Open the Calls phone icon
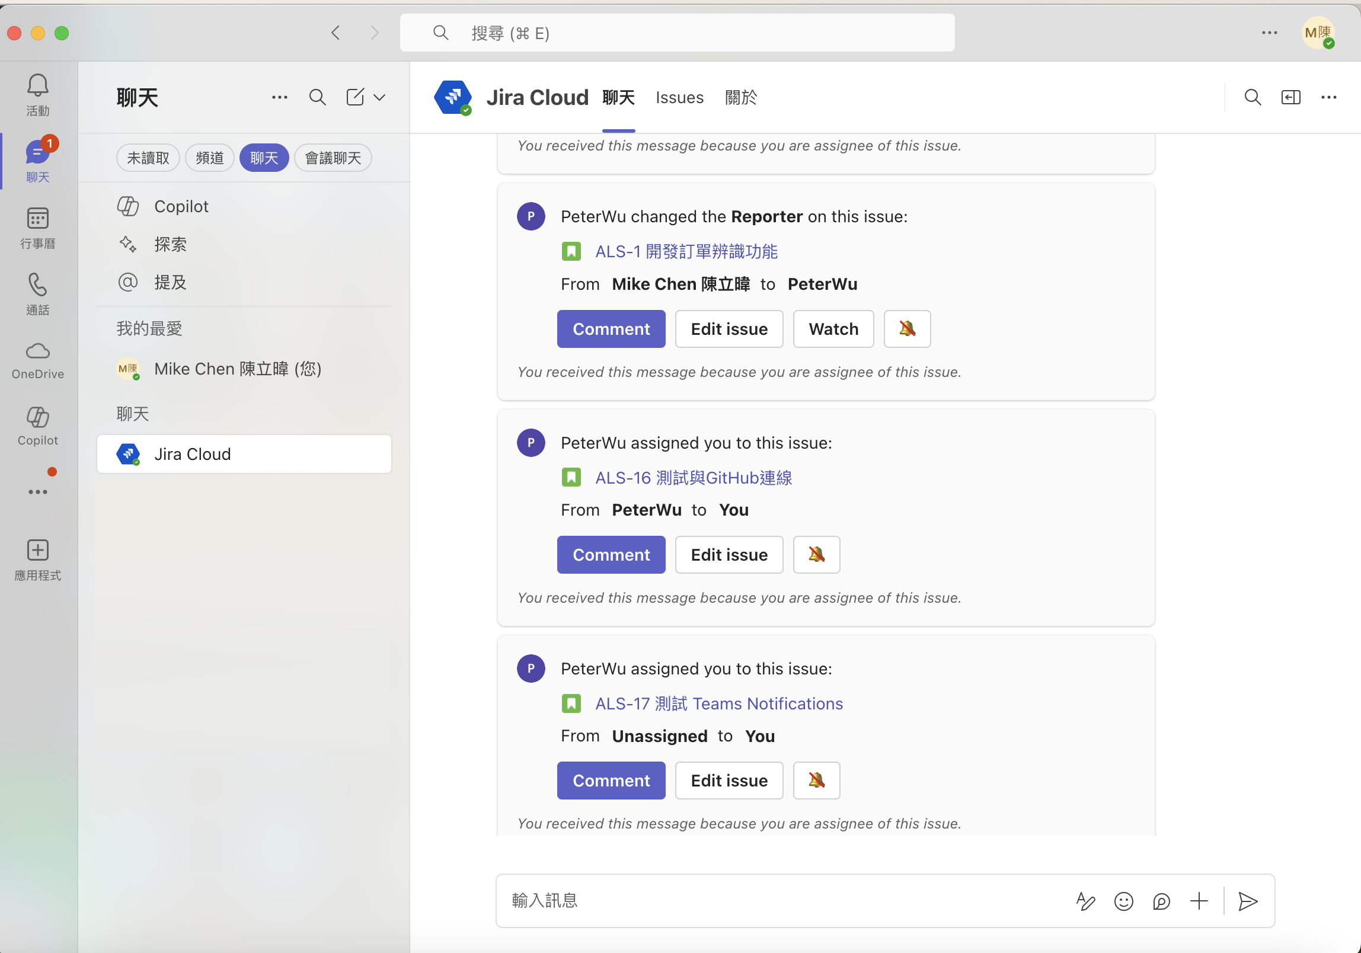Image resolution: width=1361 pixels, height=953 pixels. click(37, 293)
